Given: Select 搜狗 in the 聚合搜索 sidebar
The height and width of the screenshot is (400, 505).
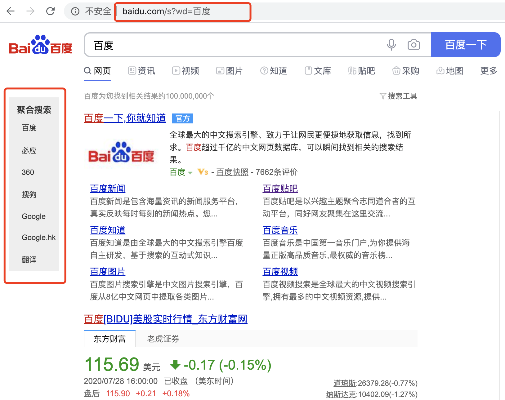Looking at the screenshot, I should point(29,195).
